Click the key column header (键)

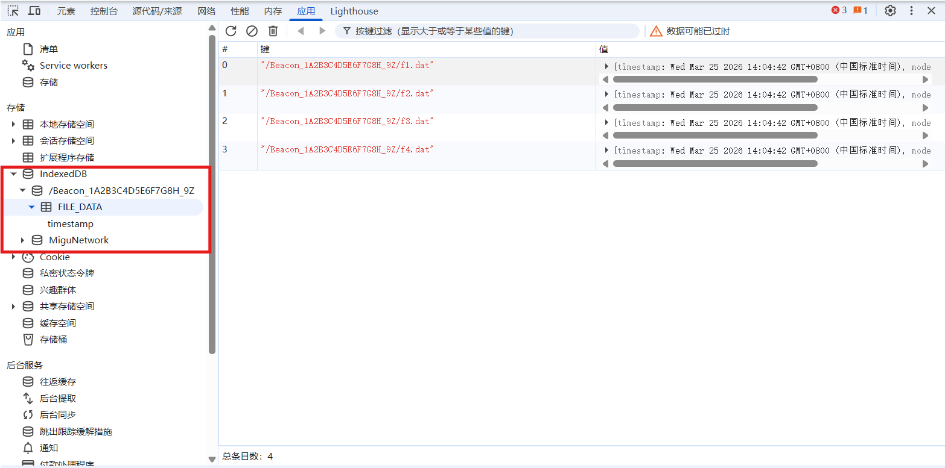pos(427,49)
